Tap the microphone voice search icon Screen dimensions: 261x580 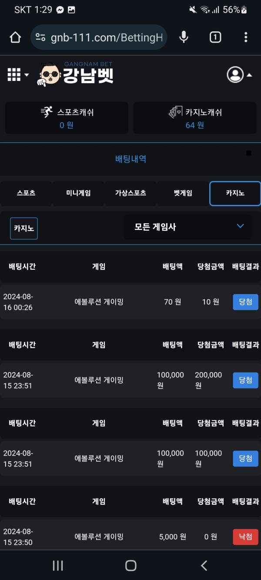coord(184,37)
